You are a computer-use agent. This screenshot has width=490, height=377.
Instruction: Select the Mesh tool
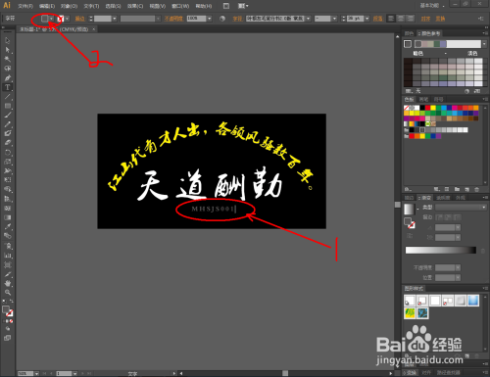click(x=8, y=208)
